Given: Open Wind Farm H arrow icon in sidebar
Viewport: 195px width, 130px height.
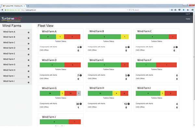Looking at the screenshot, I should [x=29, y=71].
